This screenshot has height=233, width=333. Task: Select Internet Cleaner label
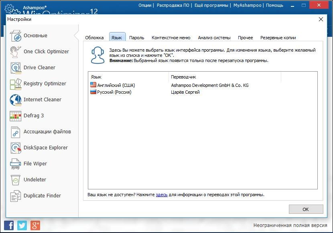pos(42,100)
